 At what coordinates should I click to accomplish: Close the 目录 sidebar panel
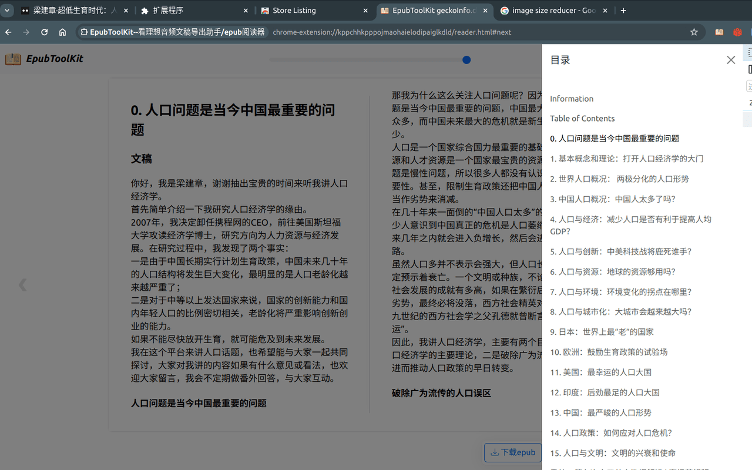(x=730, y=59)
